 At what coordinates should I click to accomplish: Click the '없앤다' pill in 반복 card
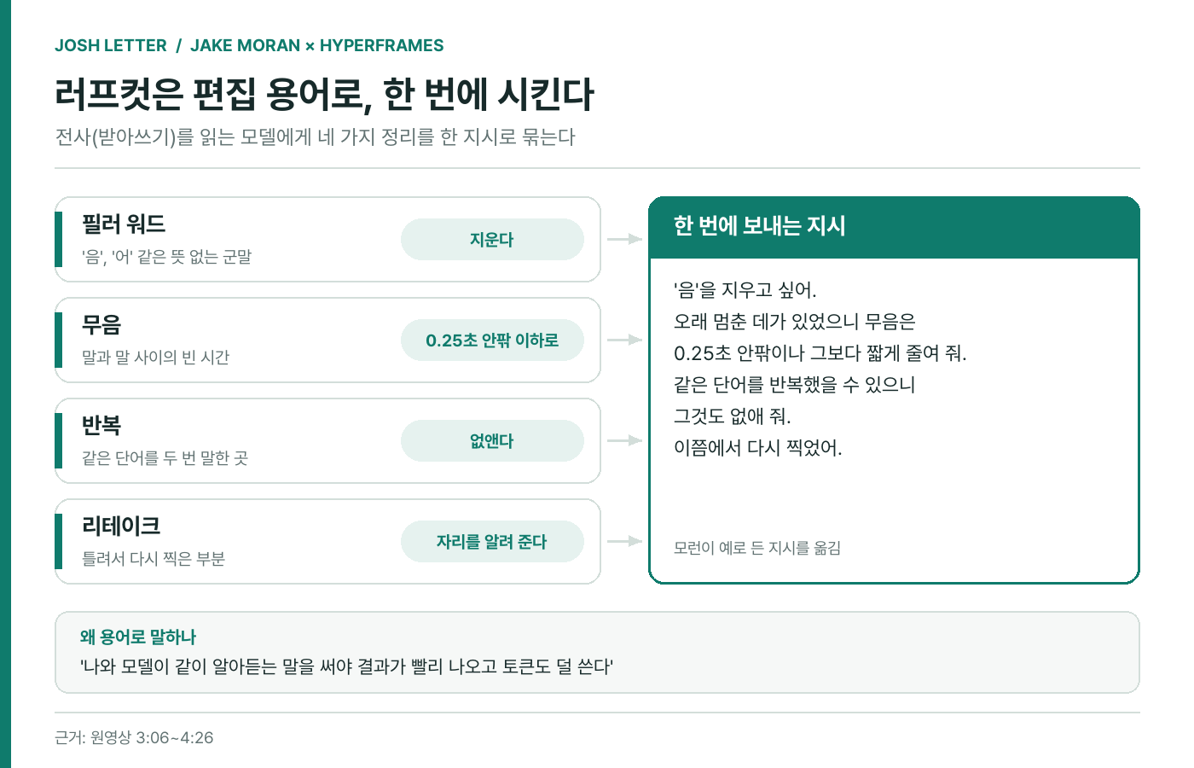pos(492,441)
